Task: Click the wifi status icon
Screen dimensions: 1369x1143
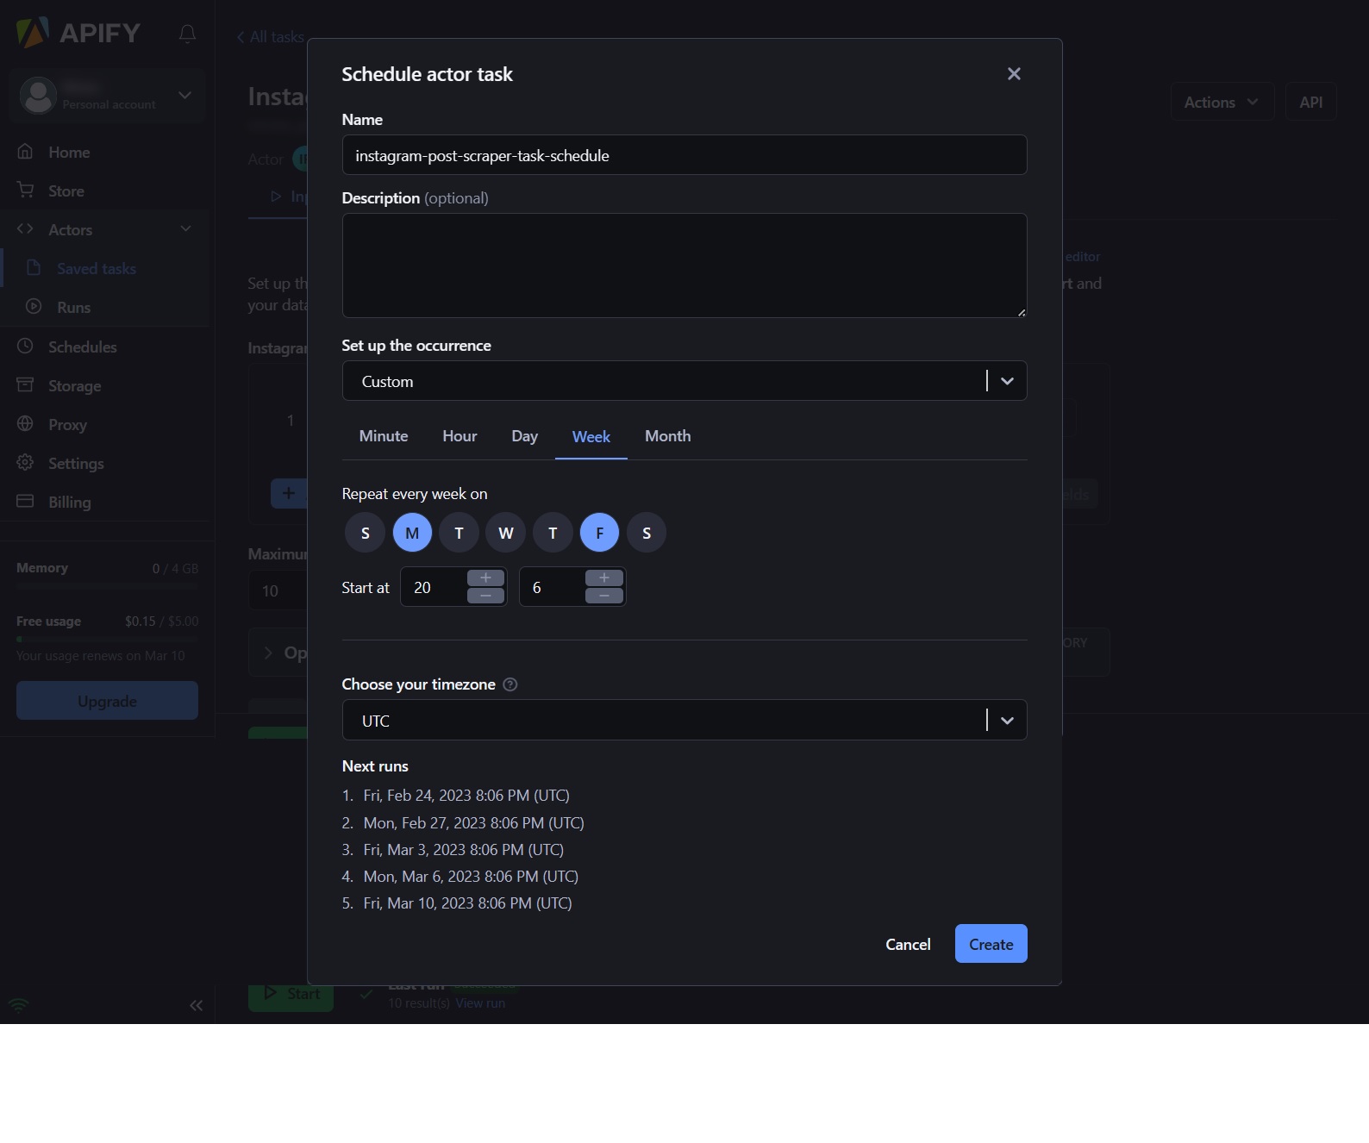Action: 18,1005
